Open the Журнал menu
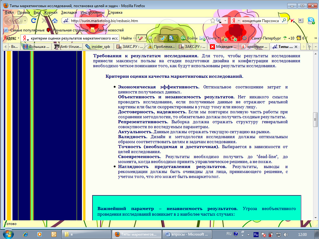Screen dimensions: 319x239 click(x=50, y=12)
